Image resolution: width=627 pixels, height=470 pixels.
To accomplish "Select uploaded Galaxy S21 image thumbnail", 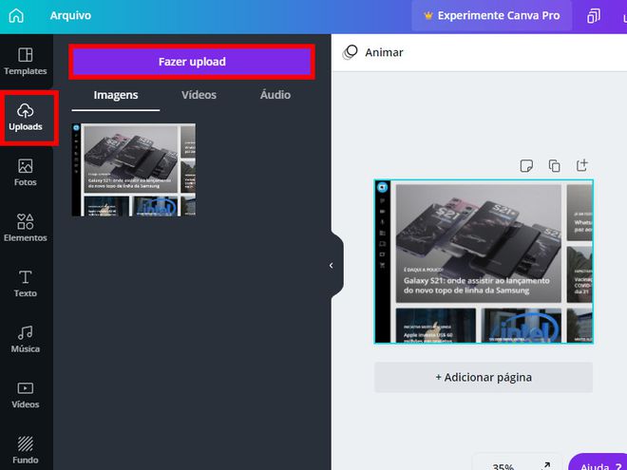I will coord(134,170).
